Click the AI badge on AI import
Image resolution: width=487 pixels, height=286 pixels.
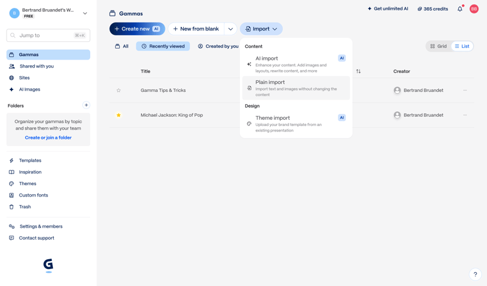pos(342,58)
